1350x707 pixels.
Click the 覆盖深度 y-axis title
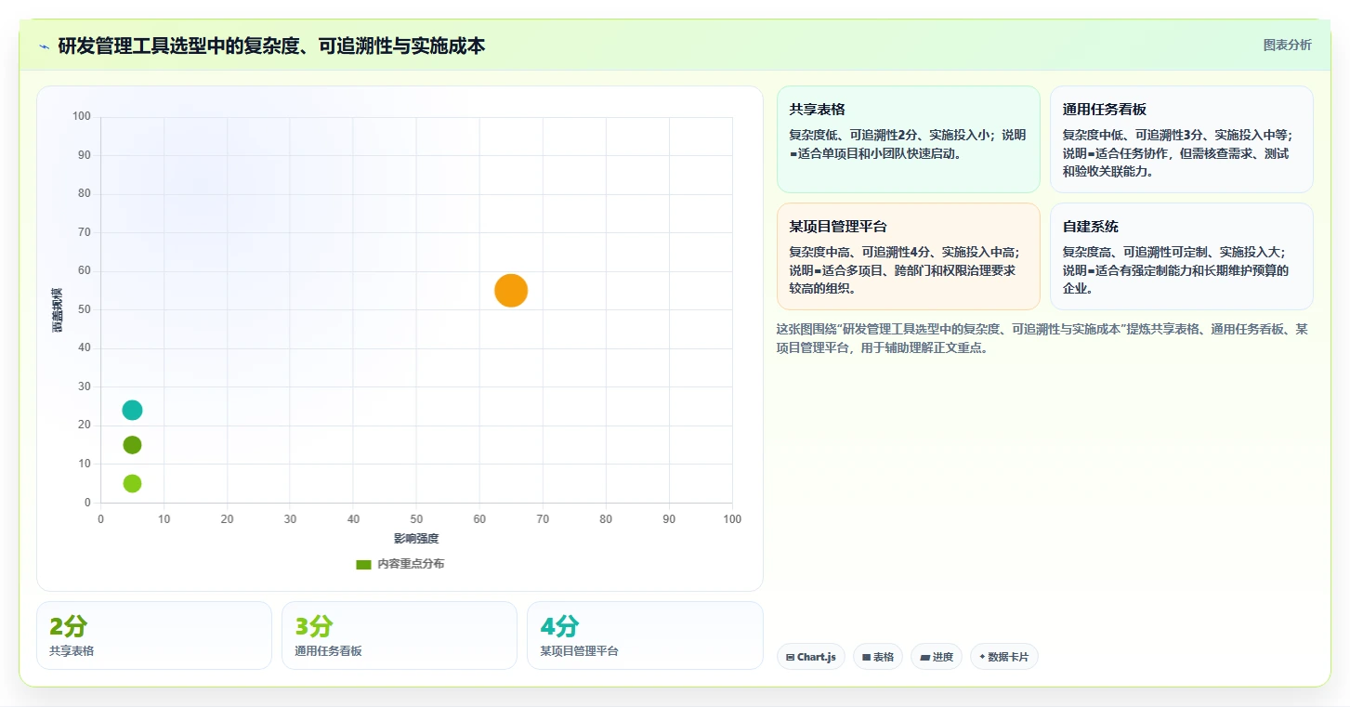coord(58,310)
